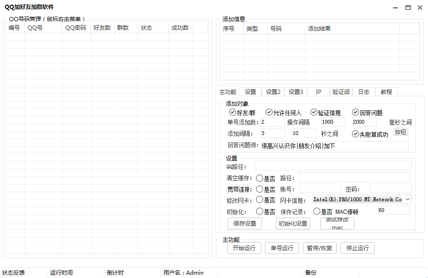The width and height of the screenshot is (428, 278).
Task: Click the 状态 column header
Action: point(153,28)
